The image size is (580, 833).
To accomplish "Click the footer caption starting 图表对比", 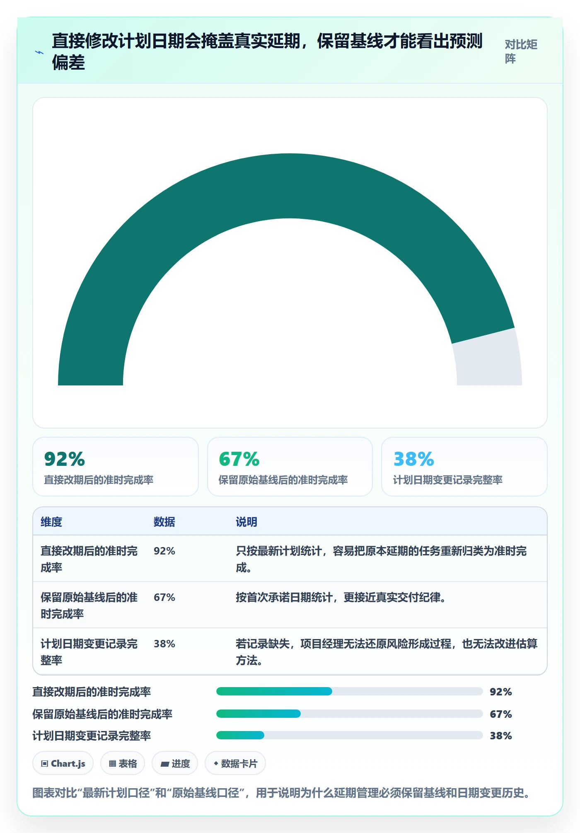I will click(282, 793).
